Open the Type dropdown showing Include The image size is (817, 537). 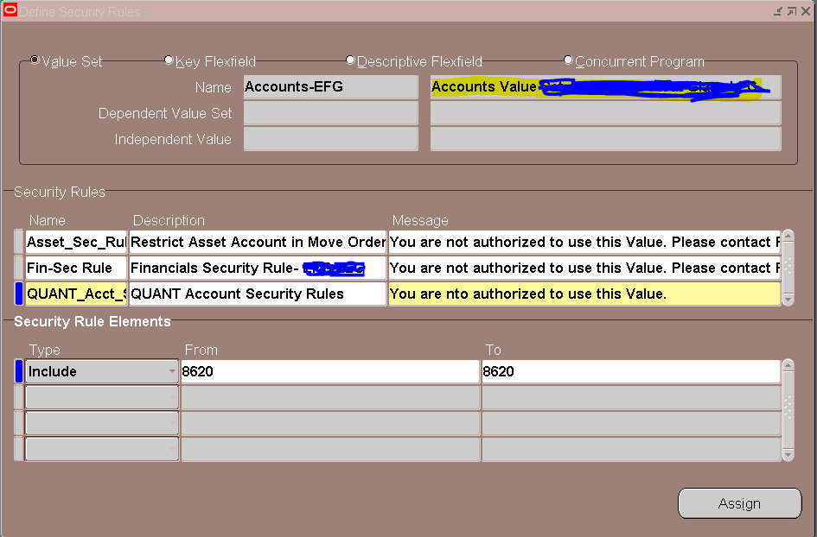tap(172, 371)
